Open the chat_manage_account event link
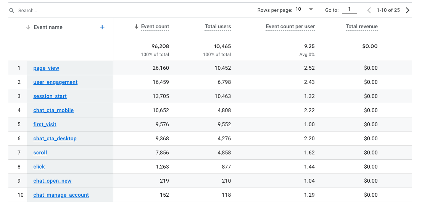422x207 pixels. (x=61, y=195)
